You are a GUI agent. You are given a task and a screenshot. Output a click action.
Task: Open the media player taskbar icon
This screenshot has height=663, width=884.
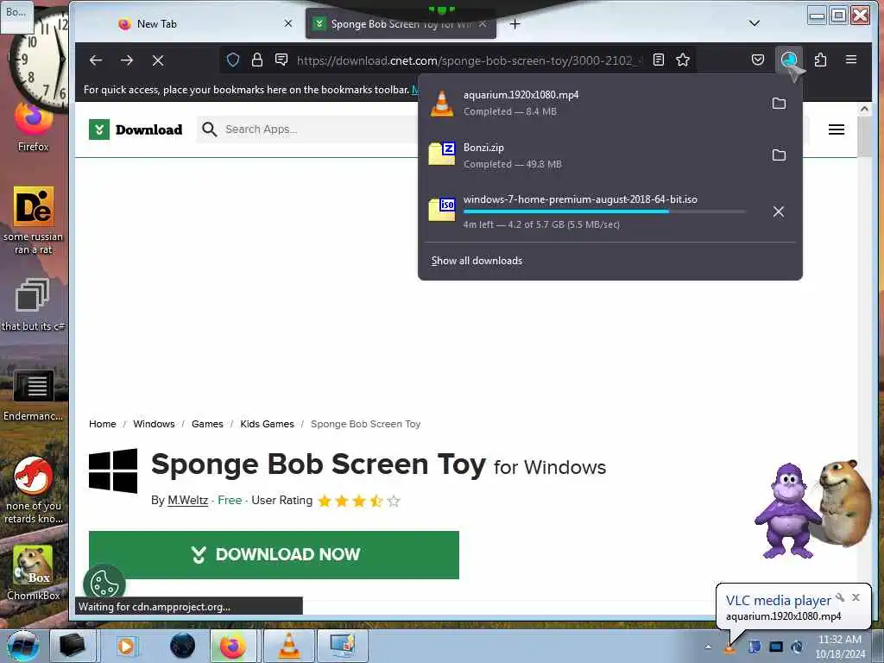point(126,646)
